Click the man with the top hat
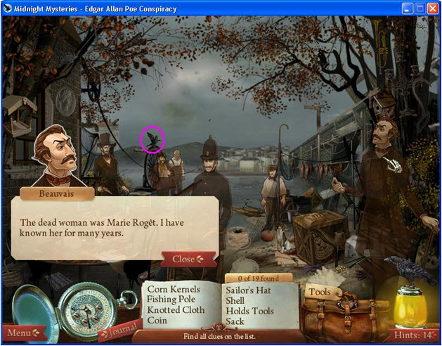This screenshot has width=442, height=346. pos(108,162)
